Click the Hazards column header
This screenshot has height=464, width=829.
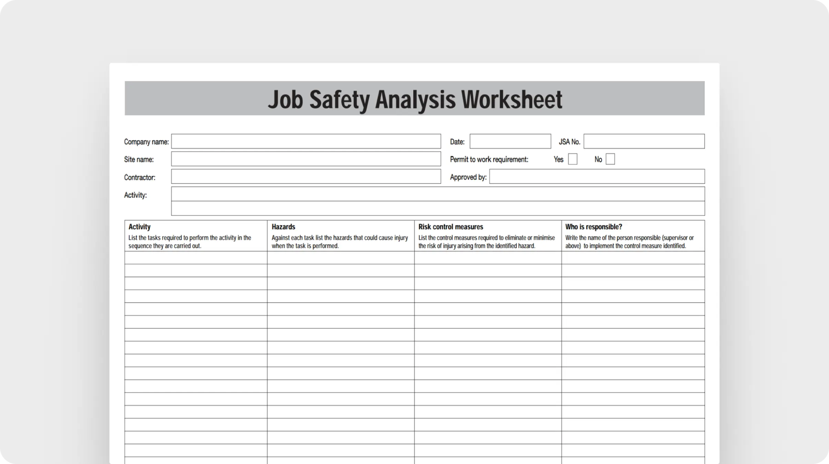283,227
